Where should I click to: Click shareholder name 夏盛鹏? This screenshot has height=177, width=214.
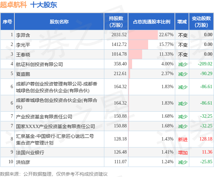23,74
